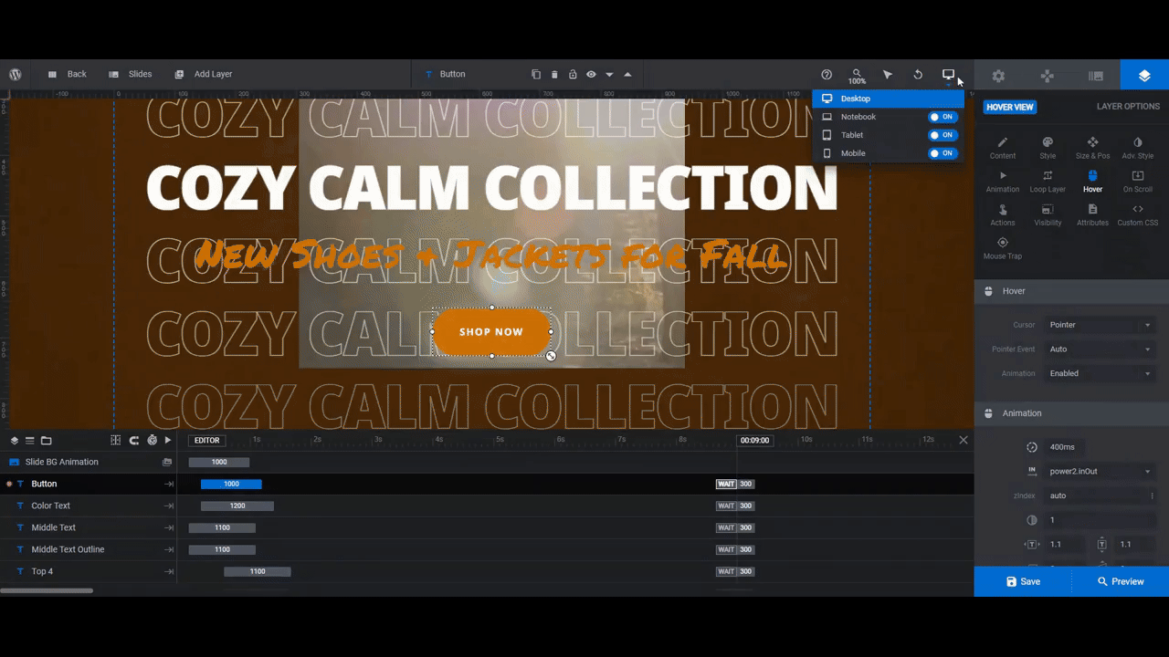
Task: Close the timeline panel
Action: (x=964, y=440)
